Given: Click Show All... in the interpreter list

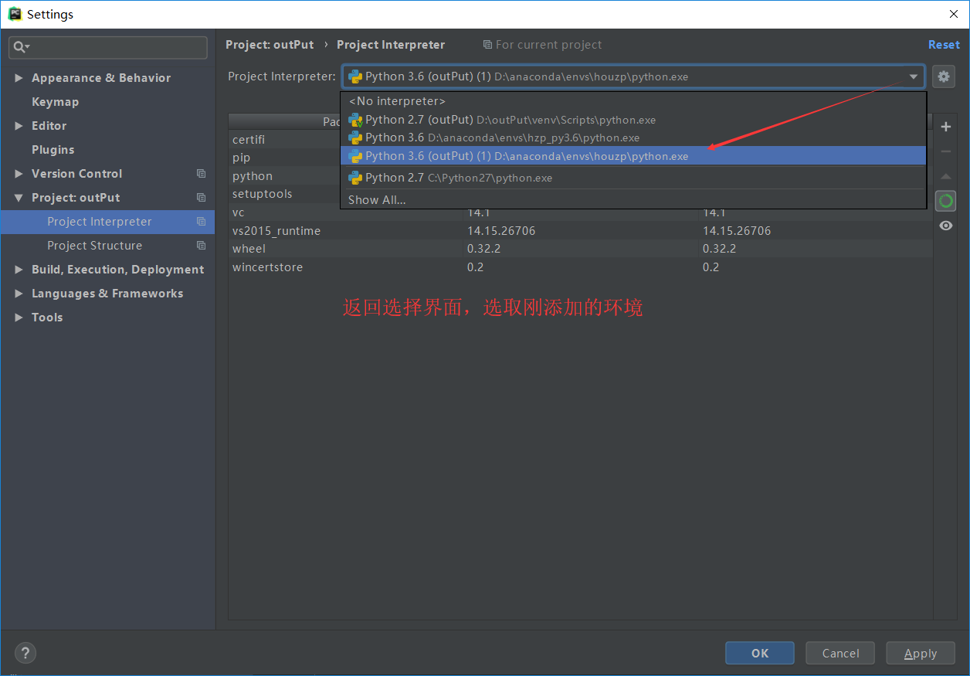Looking at the screenshot, I should [x=377, y=199].
